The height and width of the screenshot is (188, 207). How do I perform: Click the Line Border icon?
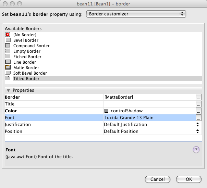tap(8, 62)
